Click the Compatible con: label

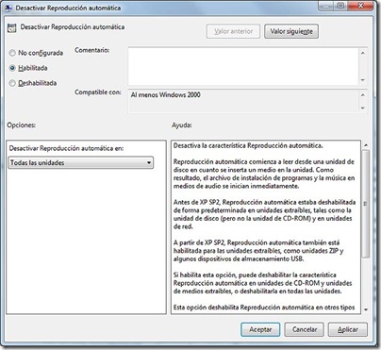(x=98, y=92)
